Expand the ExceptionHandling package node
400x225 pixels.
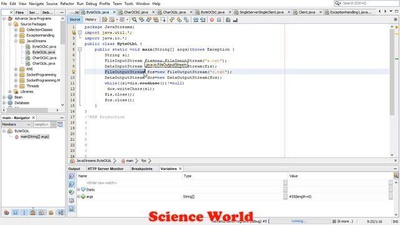16,35
